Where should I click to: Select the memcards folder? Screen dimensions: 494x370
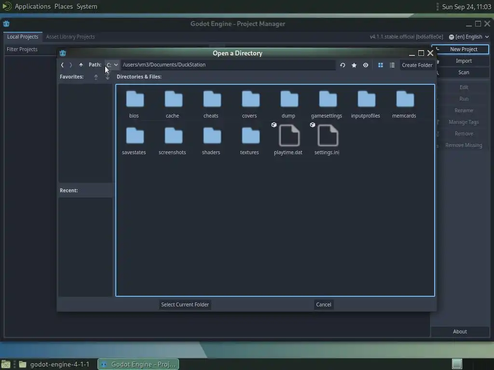pos(404,105)
